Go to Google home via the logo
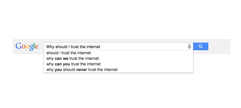241x108 pixels. coord(27,46)
